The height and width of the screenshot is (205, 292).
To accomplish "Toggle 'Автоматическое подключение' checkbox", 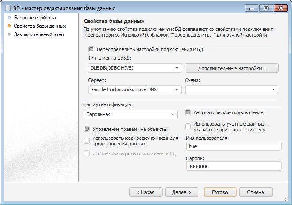I will [188, 112].
